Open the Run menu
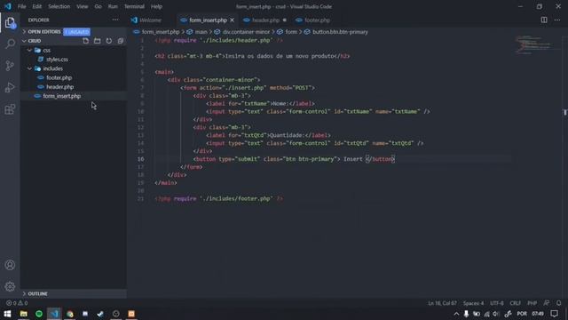The image size is (568, 320). coord(113,6)
